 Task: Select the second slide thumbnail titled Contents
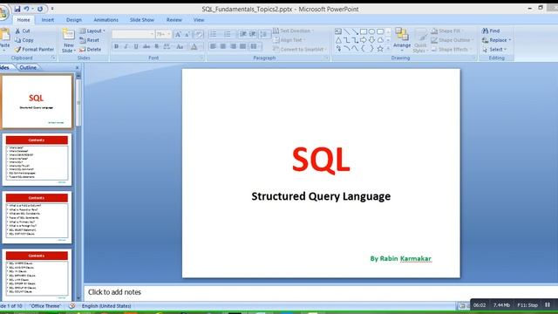37,160
